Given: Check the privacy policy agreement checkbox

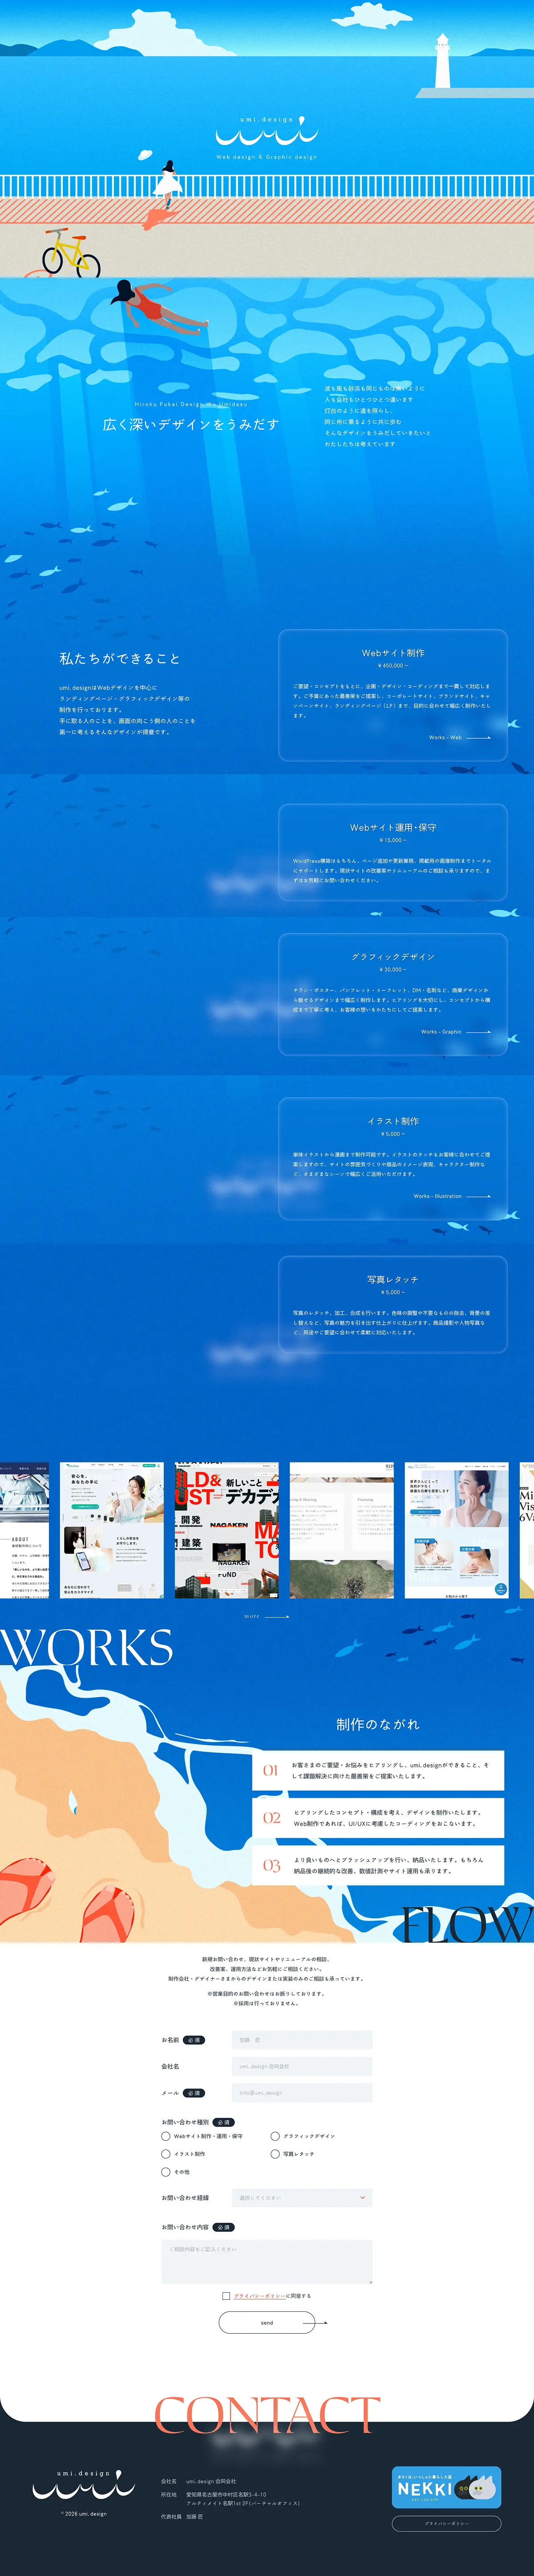Looking at the screenshot, I should tap(226, 2296).
